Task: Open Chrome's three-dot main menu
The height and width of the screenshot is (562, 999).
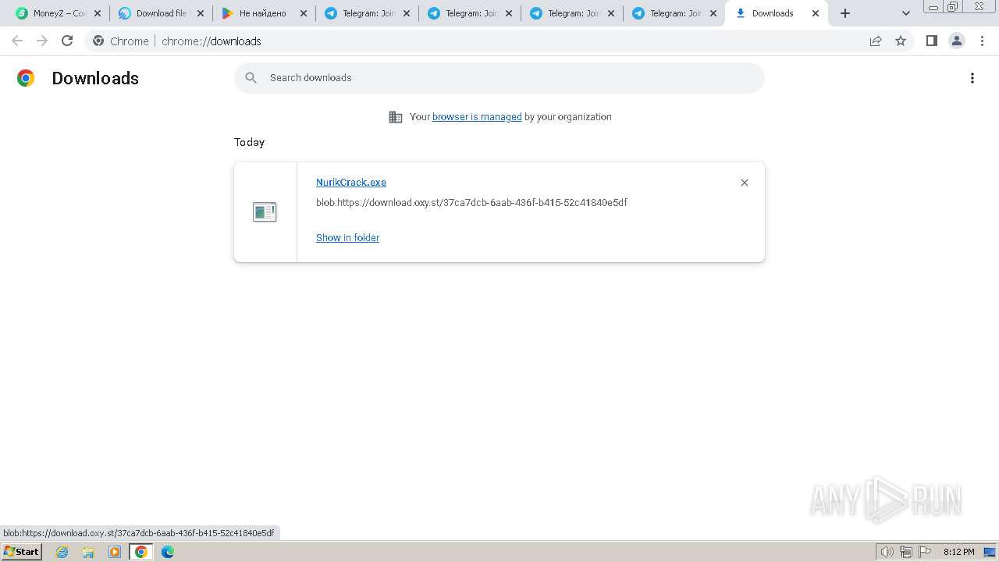Action: tap(982, 41)
